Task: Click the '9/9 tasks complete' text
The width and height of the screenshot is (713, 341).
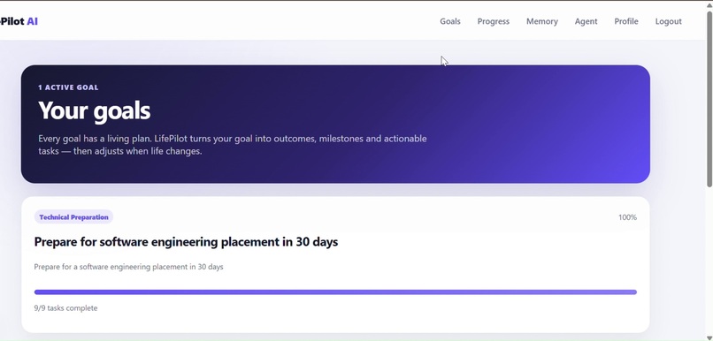Action: [65, 307]
